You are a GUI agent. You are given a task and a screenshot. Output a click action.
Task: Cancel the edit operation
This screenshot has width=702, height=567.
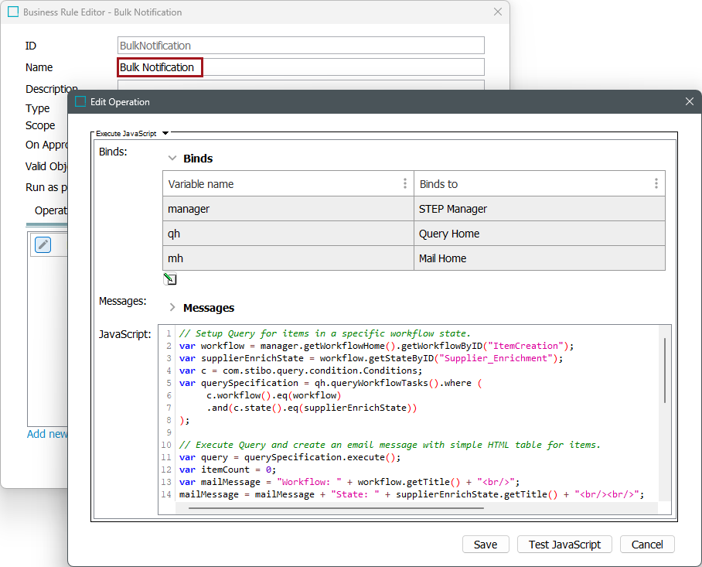647,545
